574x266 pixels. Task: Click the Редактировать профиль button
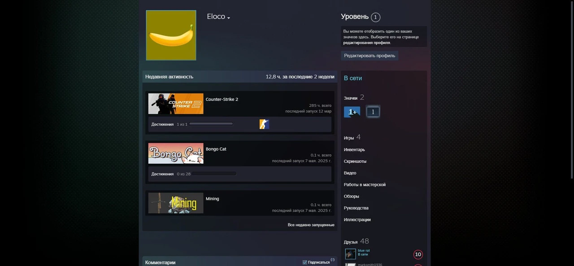coord(370,56)
